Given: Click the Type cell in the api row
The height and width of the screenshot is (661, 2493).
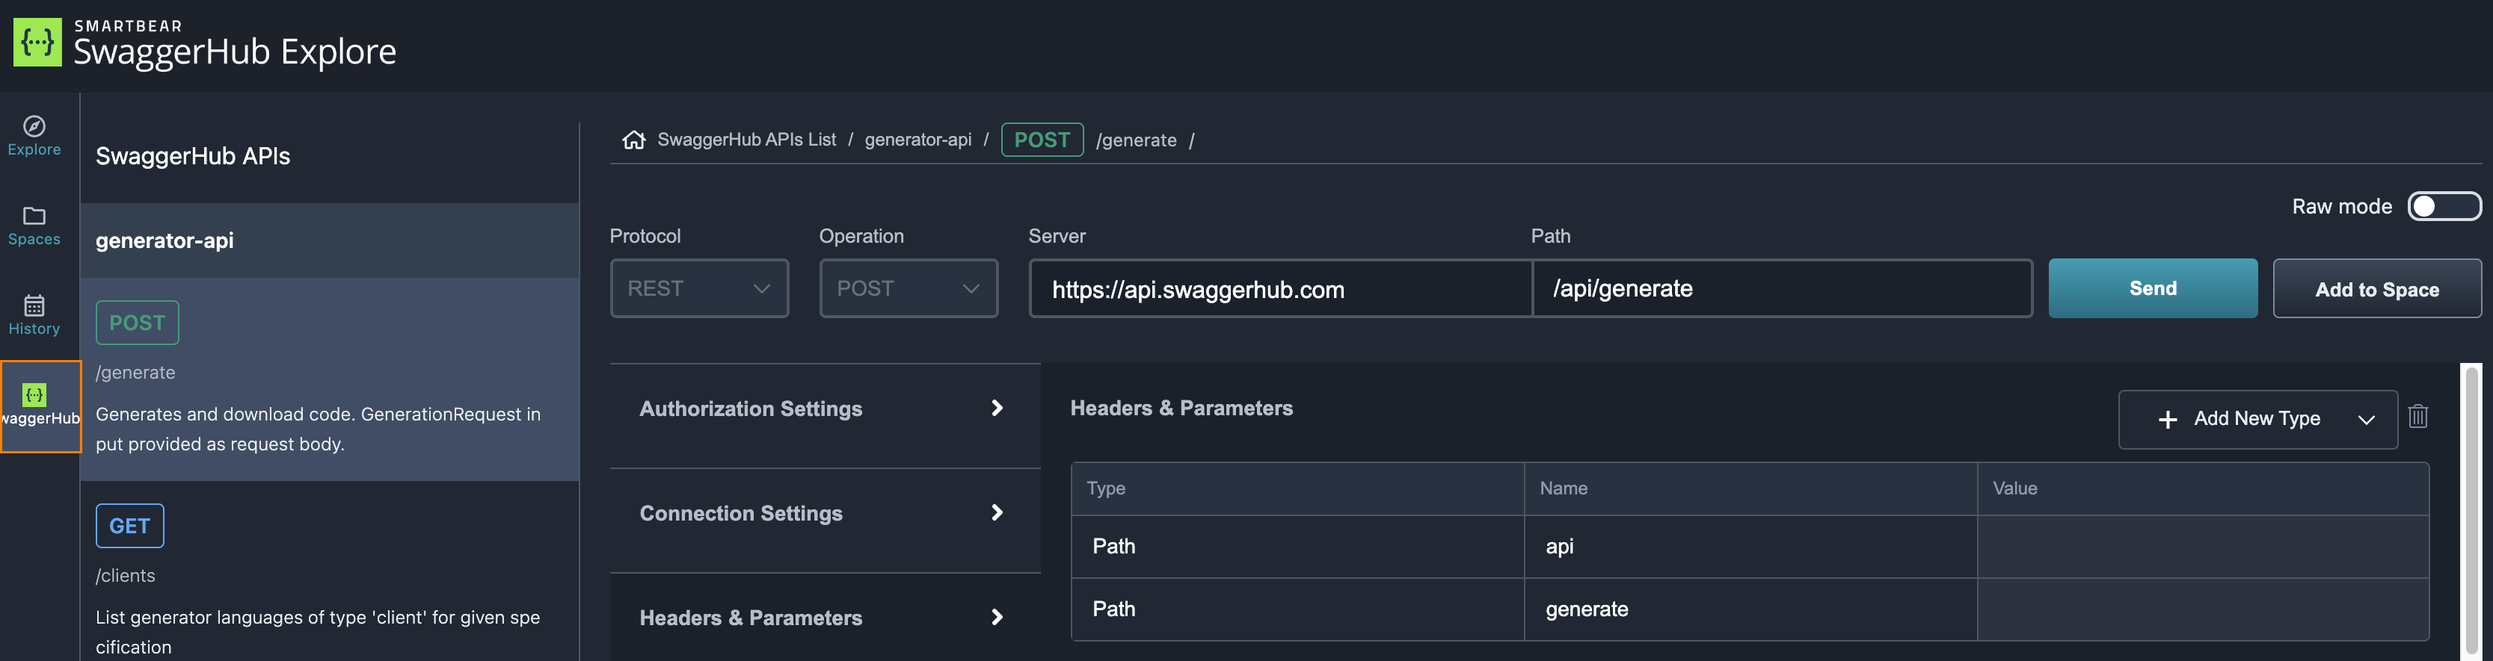Looking at the screenshot, I should coord(1297,547).
